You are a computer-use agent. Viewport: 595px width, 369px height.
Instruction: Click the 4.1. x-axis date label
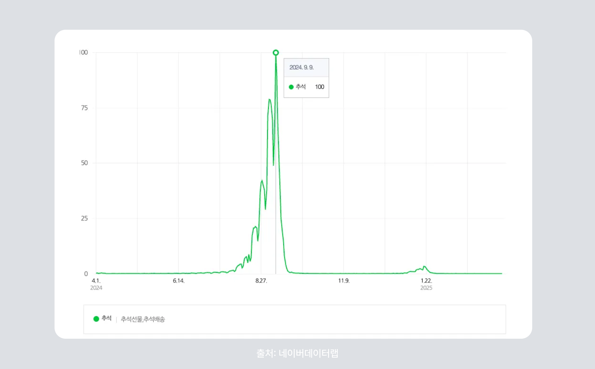point(96,281)
